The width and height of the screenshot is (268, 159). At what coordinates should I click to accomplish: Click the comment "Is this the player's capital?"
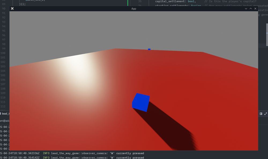(230, 1)
